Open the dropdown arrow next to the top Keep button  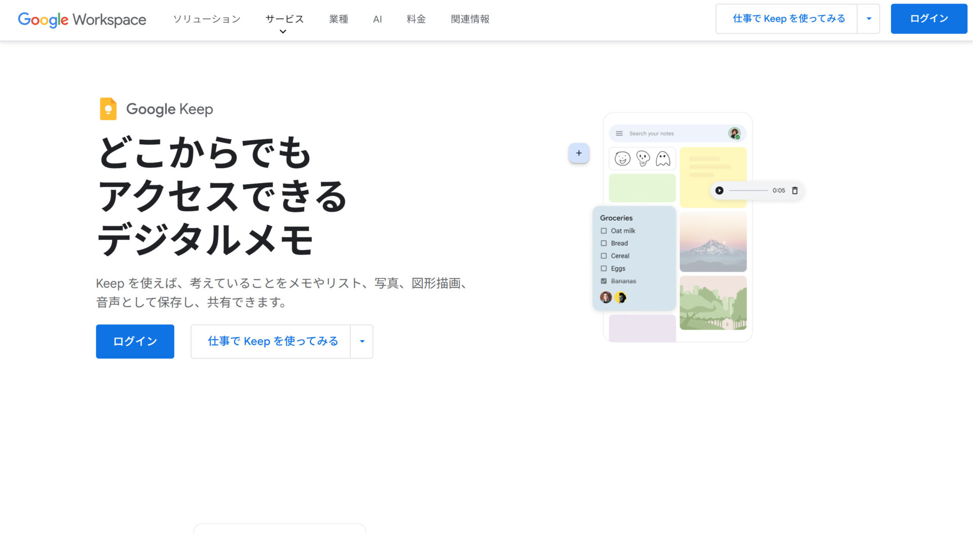(869, 18)
